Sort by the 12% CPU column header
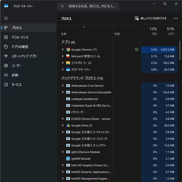 point(150,31)
